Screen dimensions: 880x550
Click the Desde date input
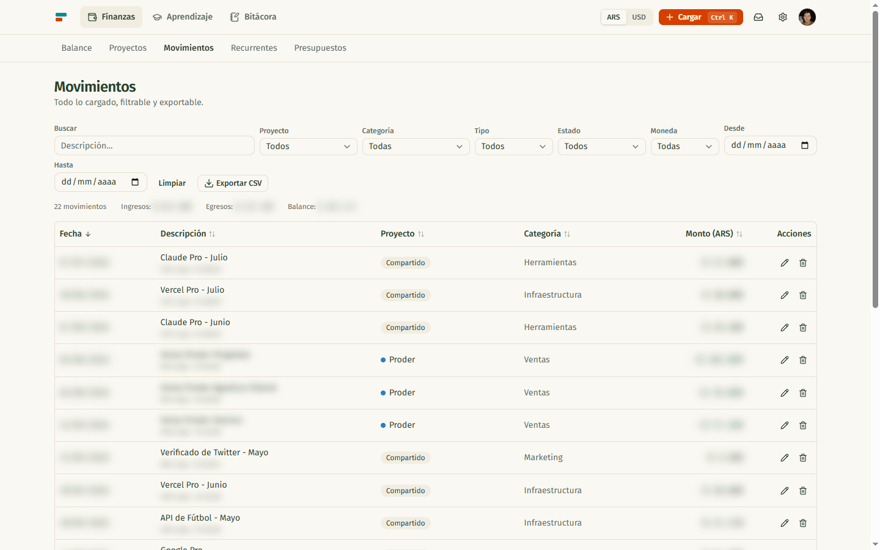pos(770,145)
